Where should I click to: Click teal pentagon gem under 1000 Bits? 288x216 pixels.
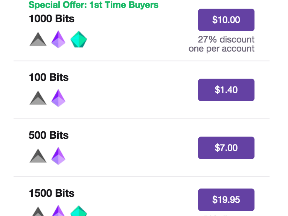tap(79, 39)
